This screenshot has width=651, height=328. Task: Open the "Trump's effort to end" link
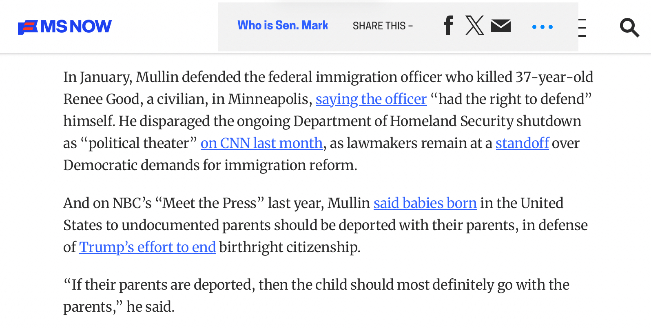pos(147,247)
